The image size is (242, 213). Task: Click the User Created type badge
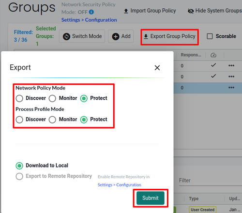click(x=202, y=210)
